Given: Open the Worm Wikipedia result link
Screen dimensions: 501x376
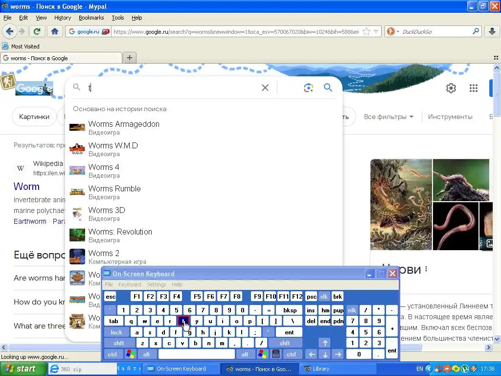Looking at the screenshot, I should click(x=26, y=187).
